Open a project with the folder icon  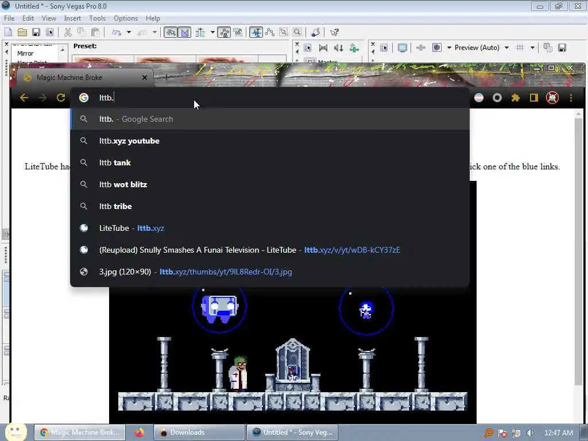[x=22, y=32]
